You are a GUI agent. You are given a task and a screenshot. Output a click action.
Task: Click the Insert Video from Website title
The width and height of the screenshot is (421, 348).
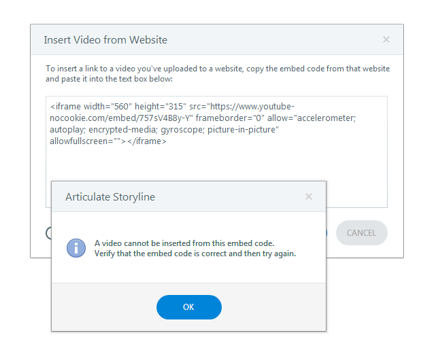105,40
